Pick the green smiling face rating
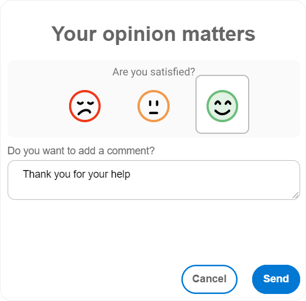 coord(222,106)
